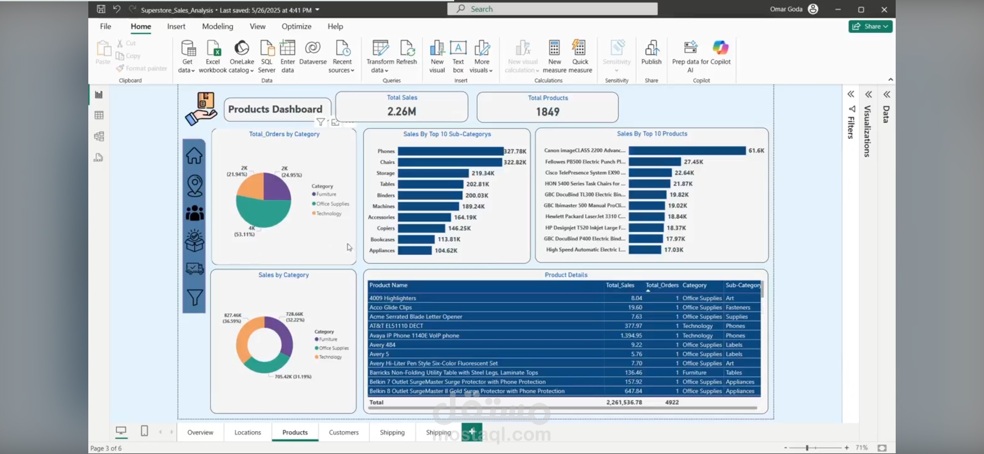Sort table by Product Name header
984x454 pixels.
click(388, 285)
